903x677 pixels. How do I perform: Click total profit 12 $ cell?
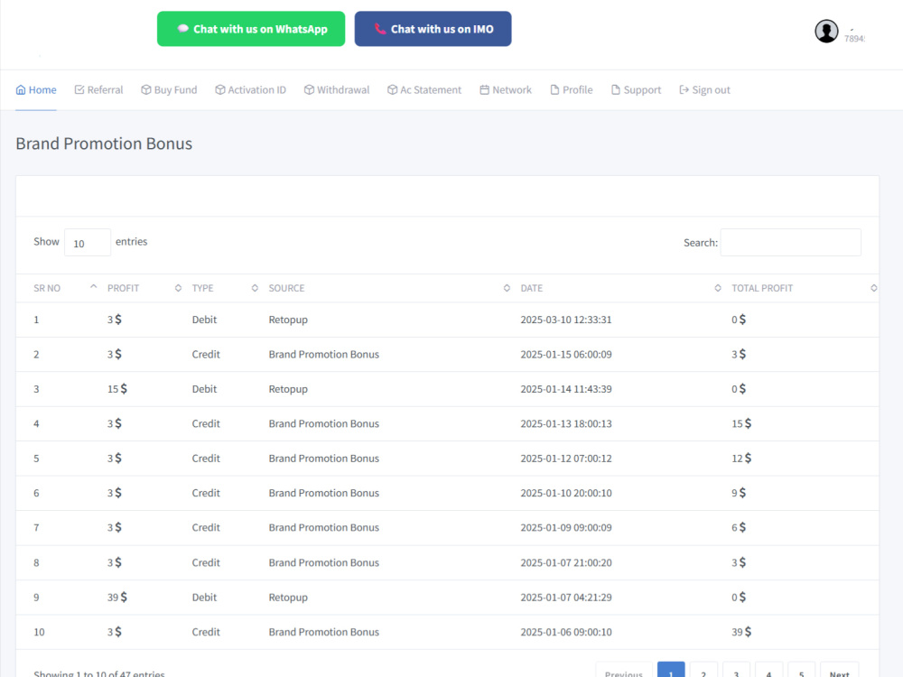pyautogui.click(x=741, y=459)
